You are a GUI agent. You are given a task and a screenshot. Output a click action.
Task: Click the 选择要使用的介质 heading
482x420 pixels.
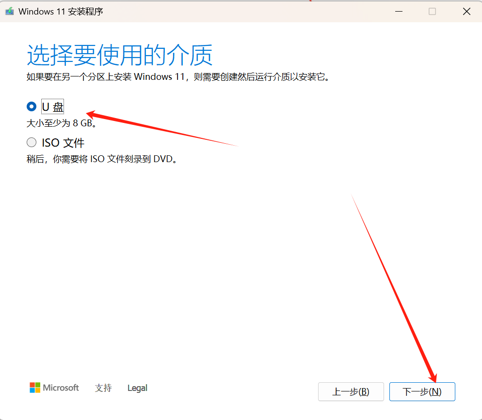(x=119, y=55)
